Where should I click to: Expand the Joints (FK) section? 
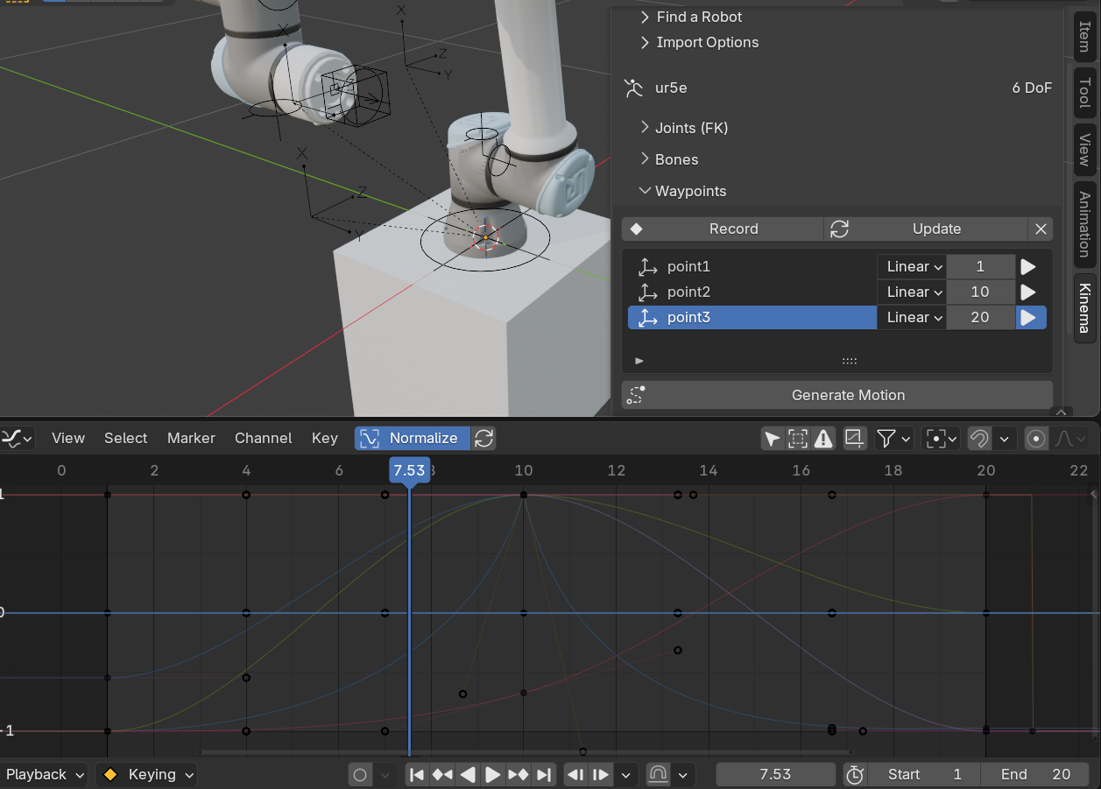pos(684,128)
